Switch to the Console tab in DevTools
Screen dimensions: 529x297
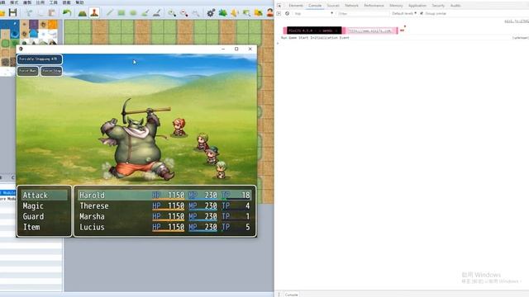coord(315,6)
